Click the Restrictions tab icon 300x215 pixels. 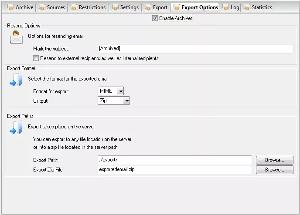pos(74,7)
